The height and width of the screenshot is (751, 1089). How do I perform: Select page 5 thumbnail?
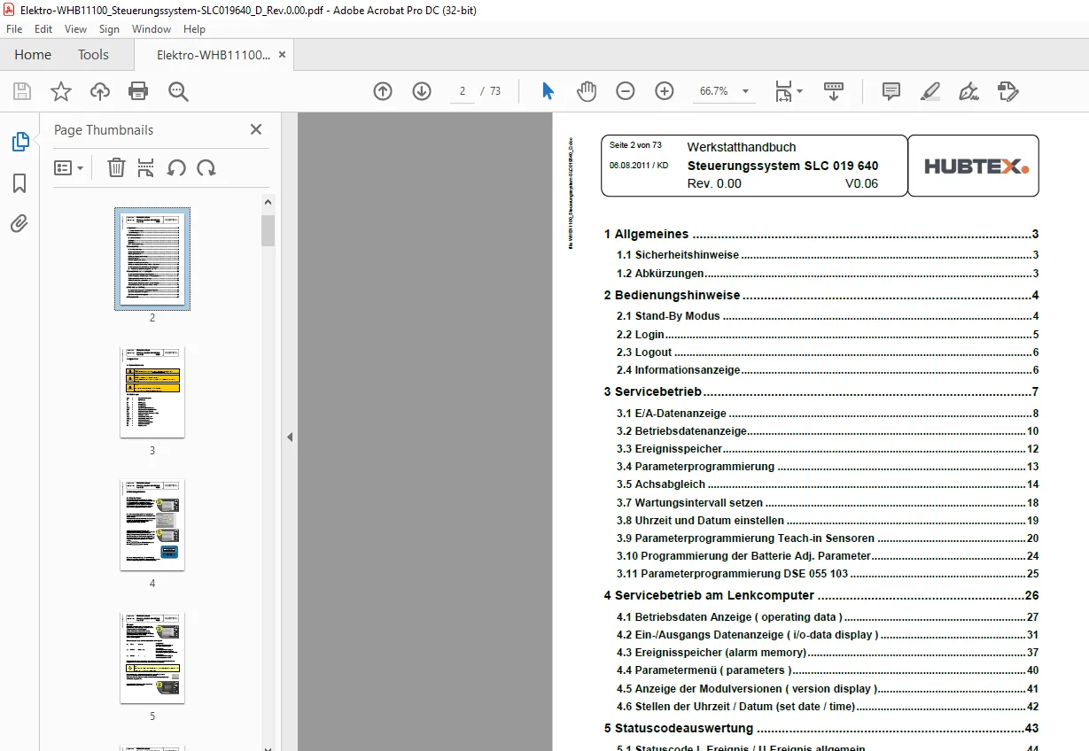click(x=152, y=657)
